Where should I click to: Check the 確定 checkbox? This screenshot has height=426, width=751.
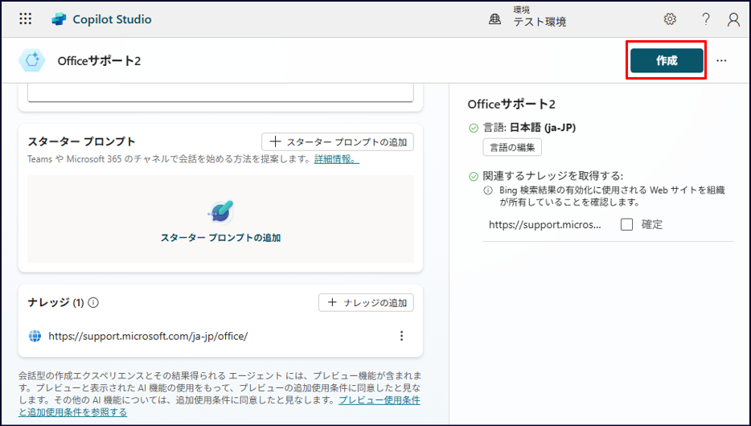point(626,224)
